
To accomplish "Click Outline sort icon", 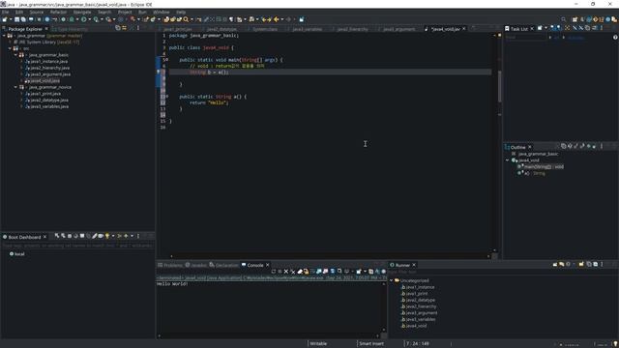I will coord(570,146).
